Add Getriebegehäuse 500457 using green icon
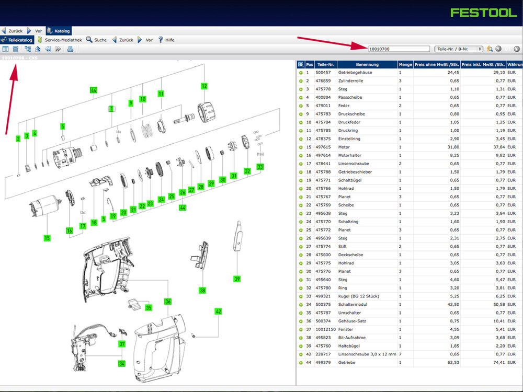The width and height of the screenshot is (523, 392). (301, 73)
